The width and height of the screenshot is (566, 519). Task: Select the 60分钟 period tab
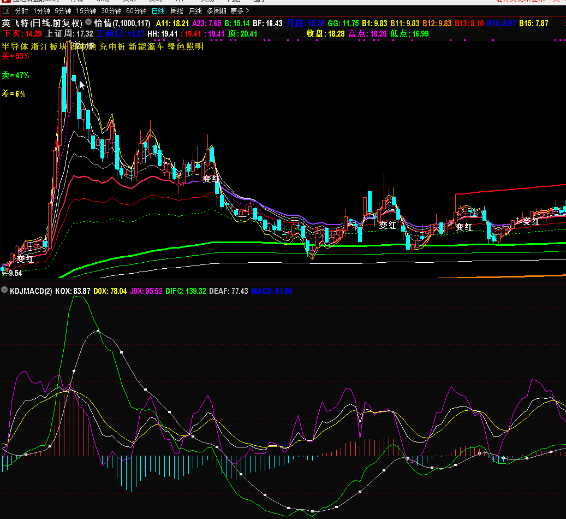136,11
